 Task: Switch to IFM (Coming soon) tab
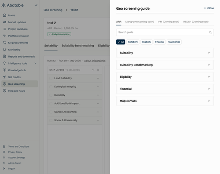pos(169,22)
